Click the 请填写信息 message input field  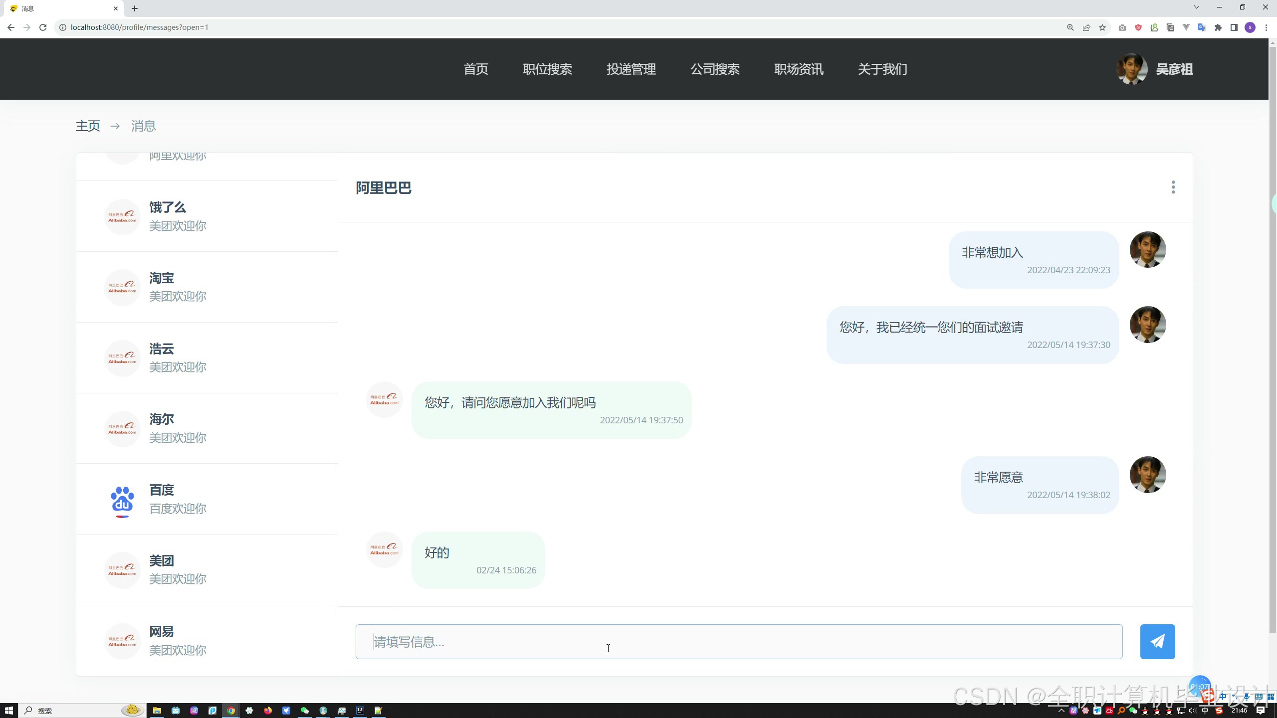[738, 642]
